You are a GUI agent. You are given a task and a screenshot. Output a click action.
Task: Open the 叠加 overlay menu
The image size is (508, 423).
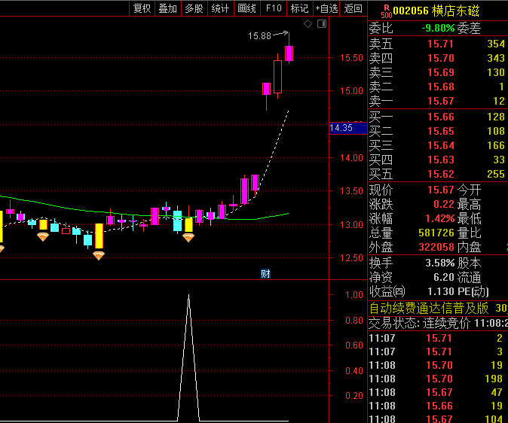pos(167,8)
